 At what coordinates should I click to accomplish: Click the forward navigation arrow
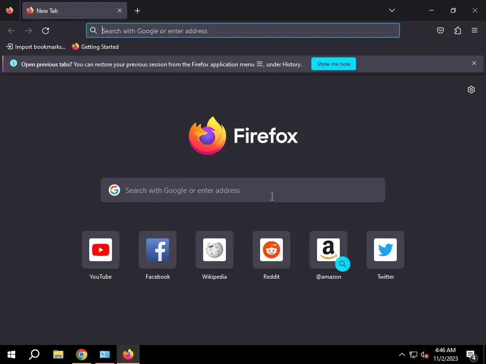tap(28, 31)
